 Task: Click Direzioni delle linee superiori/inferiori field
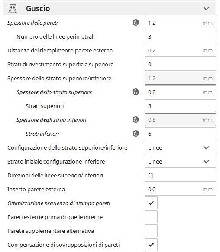180,175
